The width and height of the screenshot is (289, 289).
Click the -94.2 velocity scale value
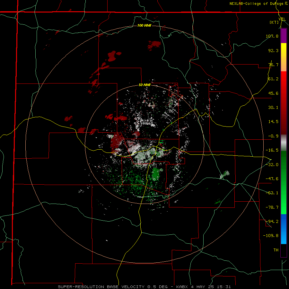point(272,221)
